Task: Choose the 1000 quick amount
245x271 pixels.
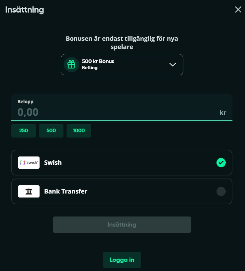Action: pos(79,131)
